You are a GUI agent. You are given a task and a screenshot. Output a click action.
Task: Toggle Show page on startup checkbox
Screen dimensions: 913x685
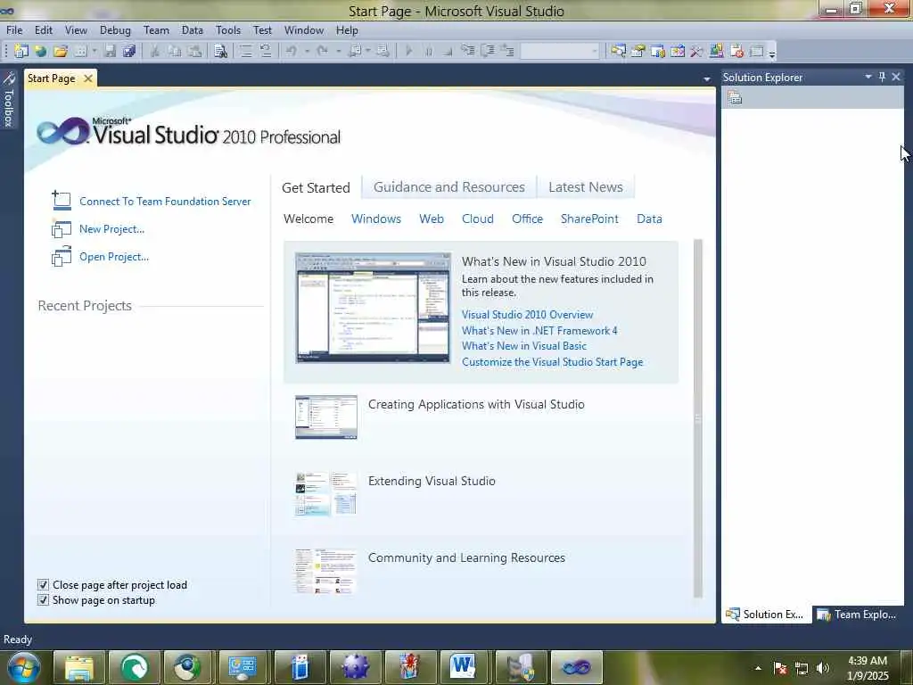(x=43, y=600)
